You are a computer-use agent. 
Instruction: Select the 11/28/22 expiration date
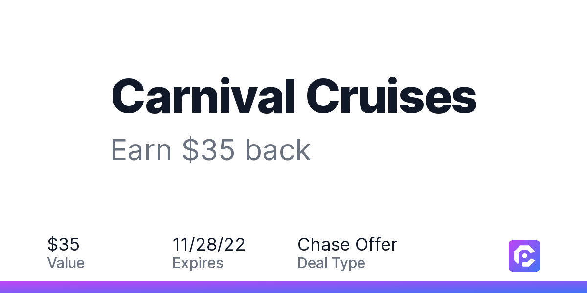tap(209, 244)
